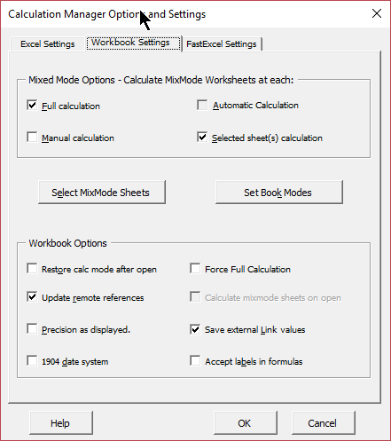
Task: Click the Set Book Modes button
Action: click(279, 193)
